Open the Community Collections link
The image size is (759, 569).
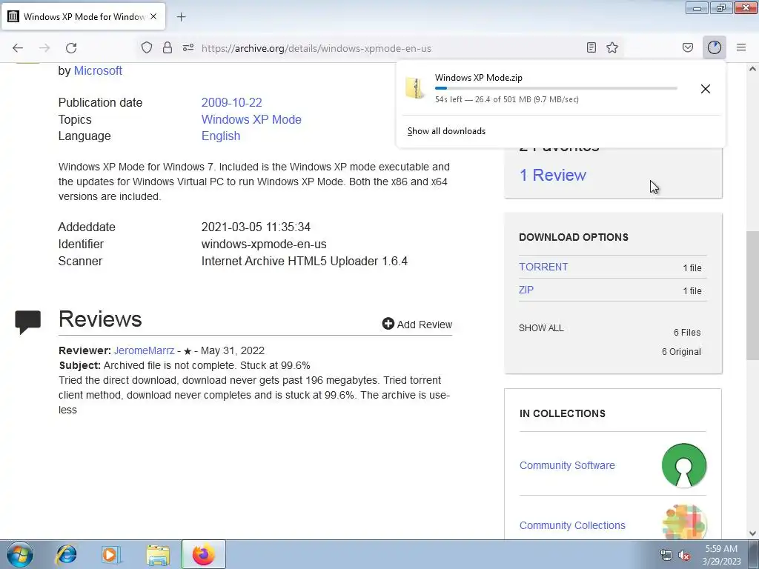(x=572, y=525)
